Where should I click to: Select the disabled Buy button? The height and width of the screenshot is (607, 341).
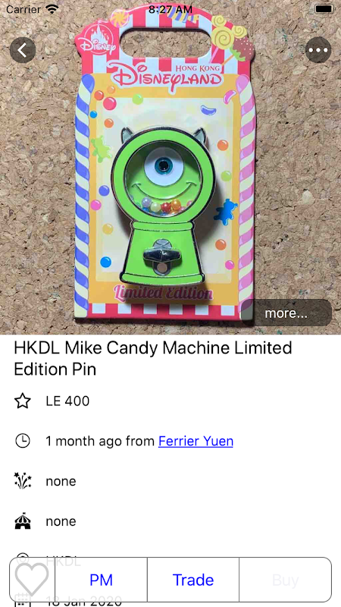tap(286, 580)
